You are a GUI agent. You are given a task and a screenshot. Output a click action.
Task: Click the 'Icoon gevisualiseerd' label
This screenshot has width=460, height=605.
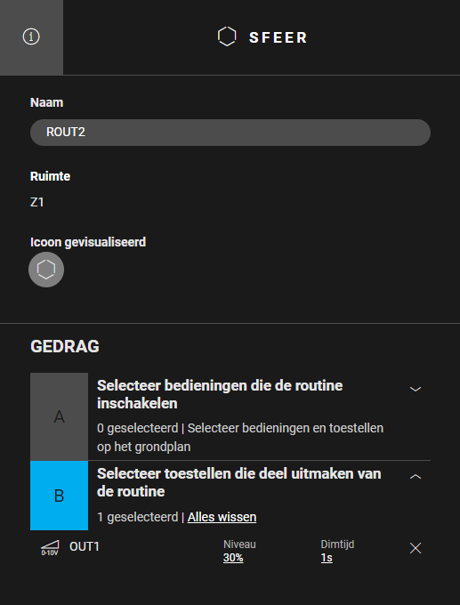click(88, 242)
